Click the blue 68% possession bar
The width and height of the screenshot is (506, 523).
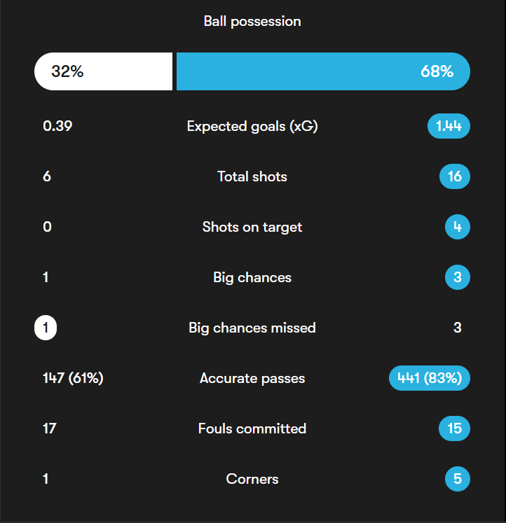point(322,71)
